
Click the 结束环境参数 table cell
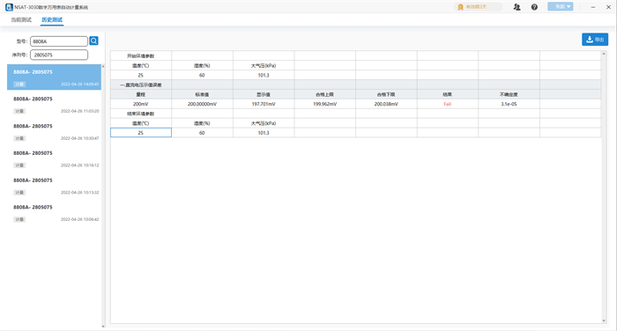141,114
